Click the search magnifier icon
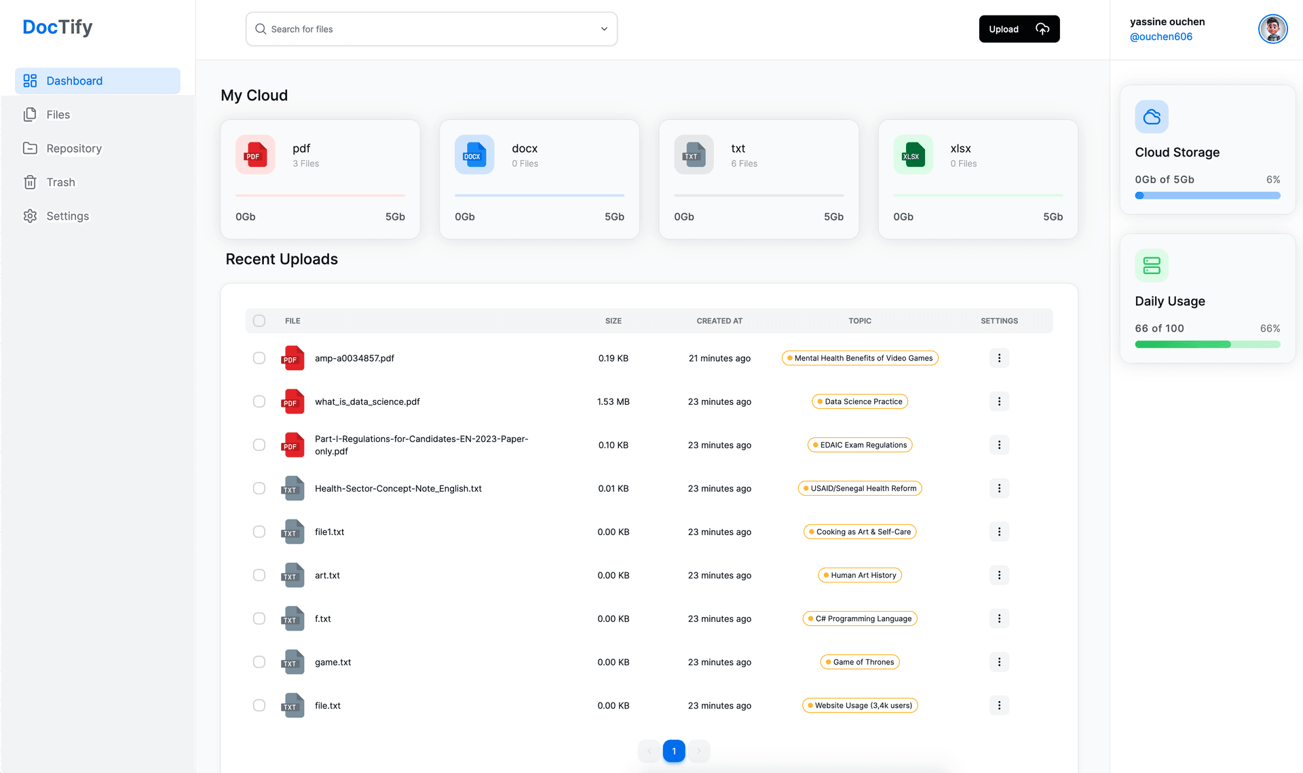This screenshot has height=773, width=1303. (261, 29)
